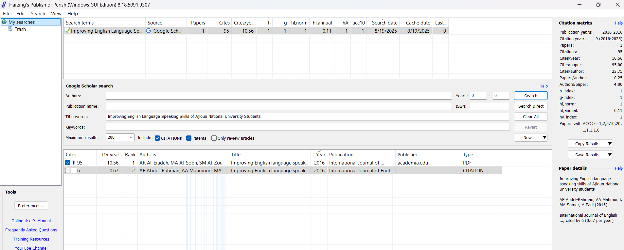The image size is (624, 250).
Task: Toggle the Patents include checkbox
Action: coord(189,138)
